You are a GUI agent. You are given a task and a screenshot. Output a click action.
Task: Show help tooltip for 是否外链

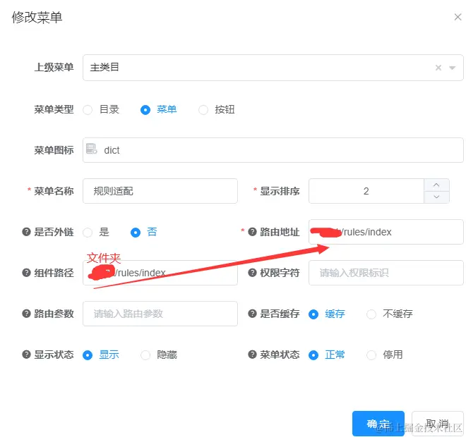tap(26, 232)
